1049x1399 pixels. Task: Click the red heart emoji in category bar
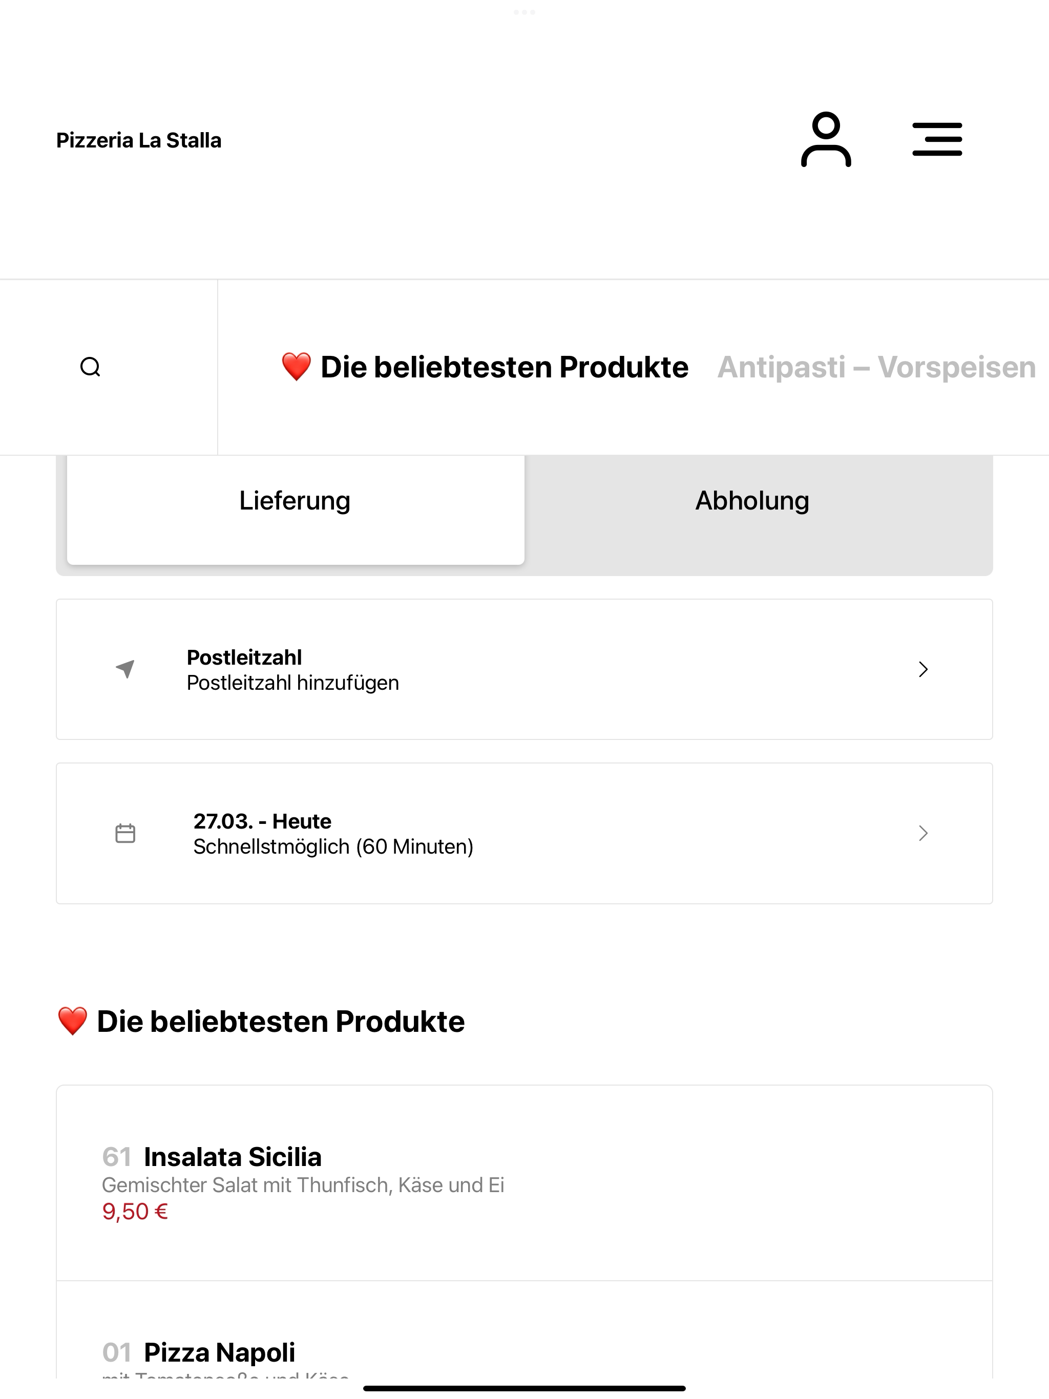click(x=296, y=367)
